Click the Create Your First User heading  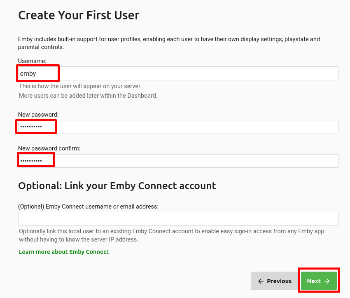point(79,15)
